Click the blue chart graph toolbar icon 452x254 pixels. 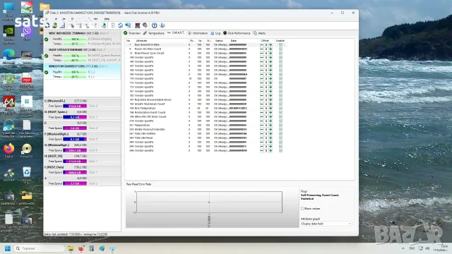pyautogui.click(x=62, y=25)
